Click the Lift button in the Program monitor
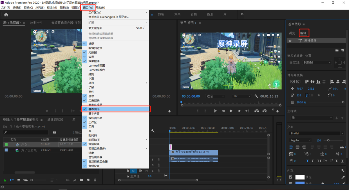 [257, 111]
